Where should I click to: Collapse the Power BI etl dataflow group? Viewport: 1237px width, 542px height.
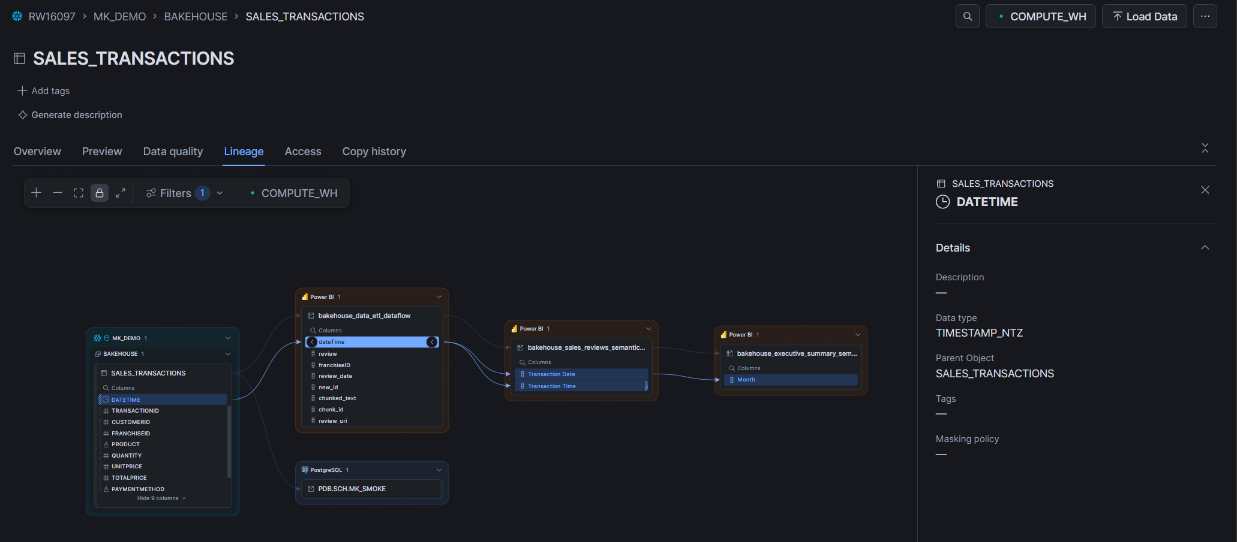pyautogui.click(x=439, y=297)
